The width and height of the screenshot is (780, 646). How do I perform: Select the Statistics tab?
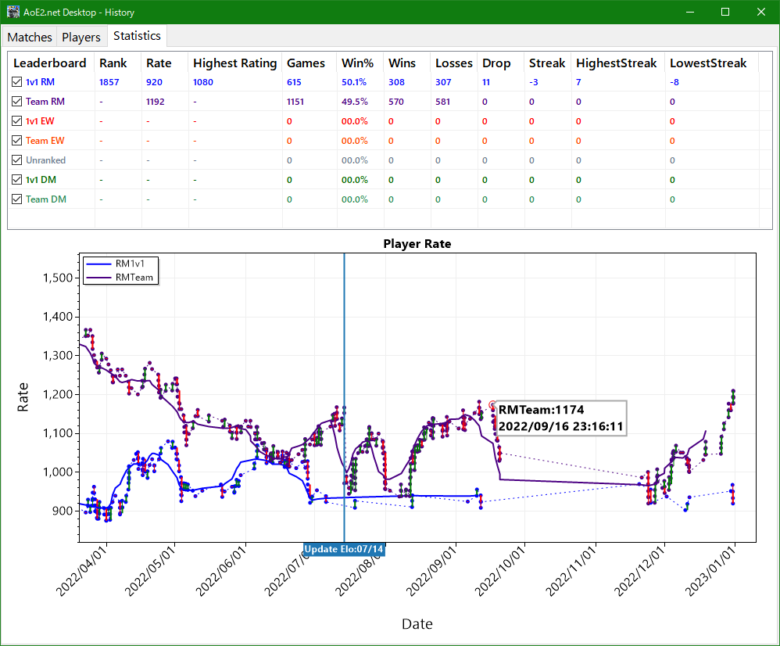click(x=137, y=36)
